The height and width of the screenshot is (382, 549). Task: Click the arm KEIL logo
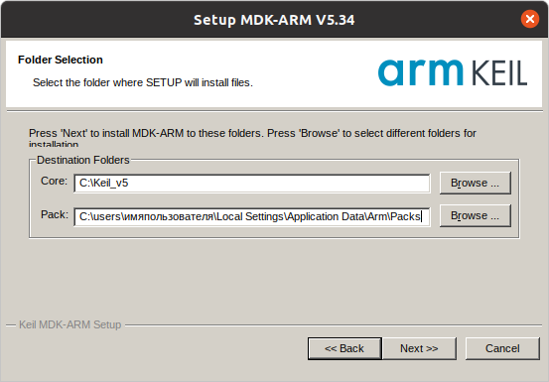[453, 72]
